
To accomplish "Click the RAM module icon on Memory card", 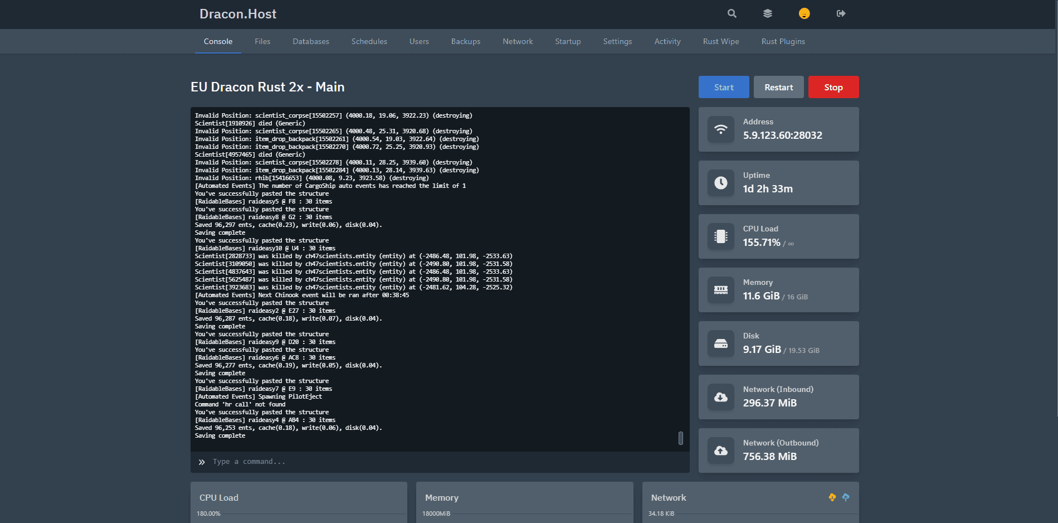I will tap(721, 290).
